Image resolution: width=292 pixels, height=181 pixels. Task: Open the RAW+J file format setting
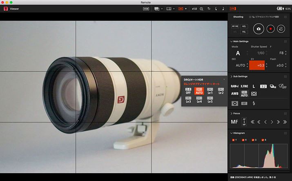click(235, 86)
